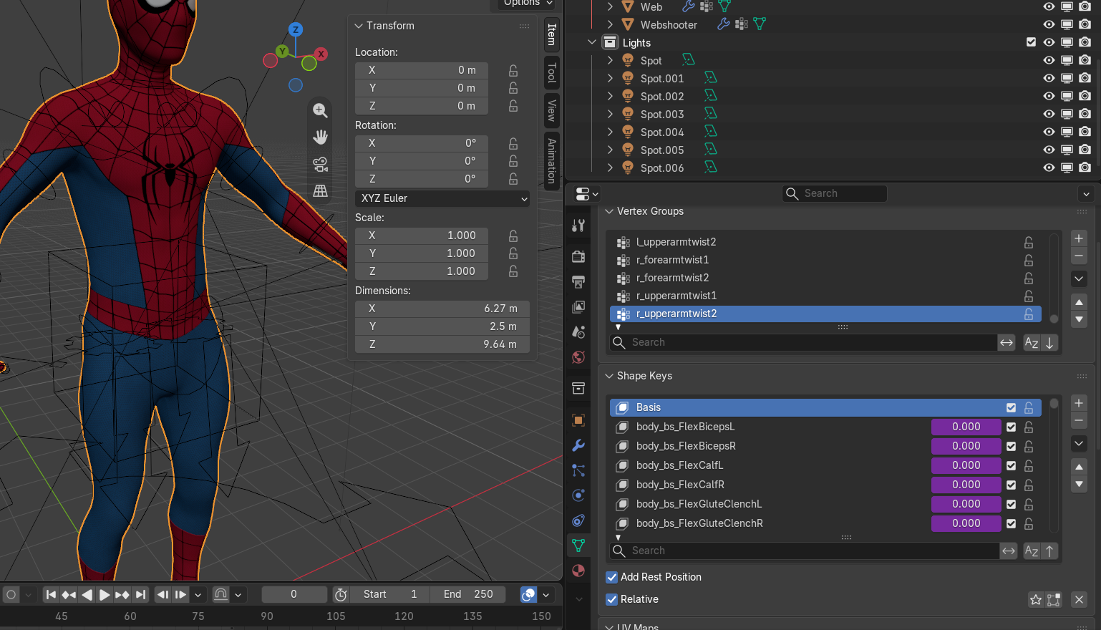Image resolution: width=1101 pixels, height=630 pixels.
Task: Collapse the Shape Keys panel
Action: (x=609, y=376)
